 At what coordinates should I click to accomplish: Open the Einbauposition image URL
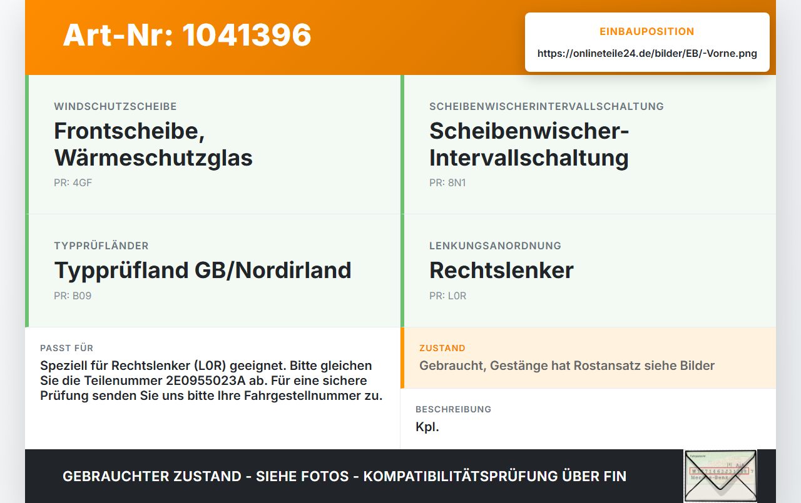tap(647, 54)
